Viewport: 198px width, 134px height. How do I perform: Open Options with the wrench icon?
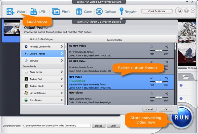coord(99,12)
